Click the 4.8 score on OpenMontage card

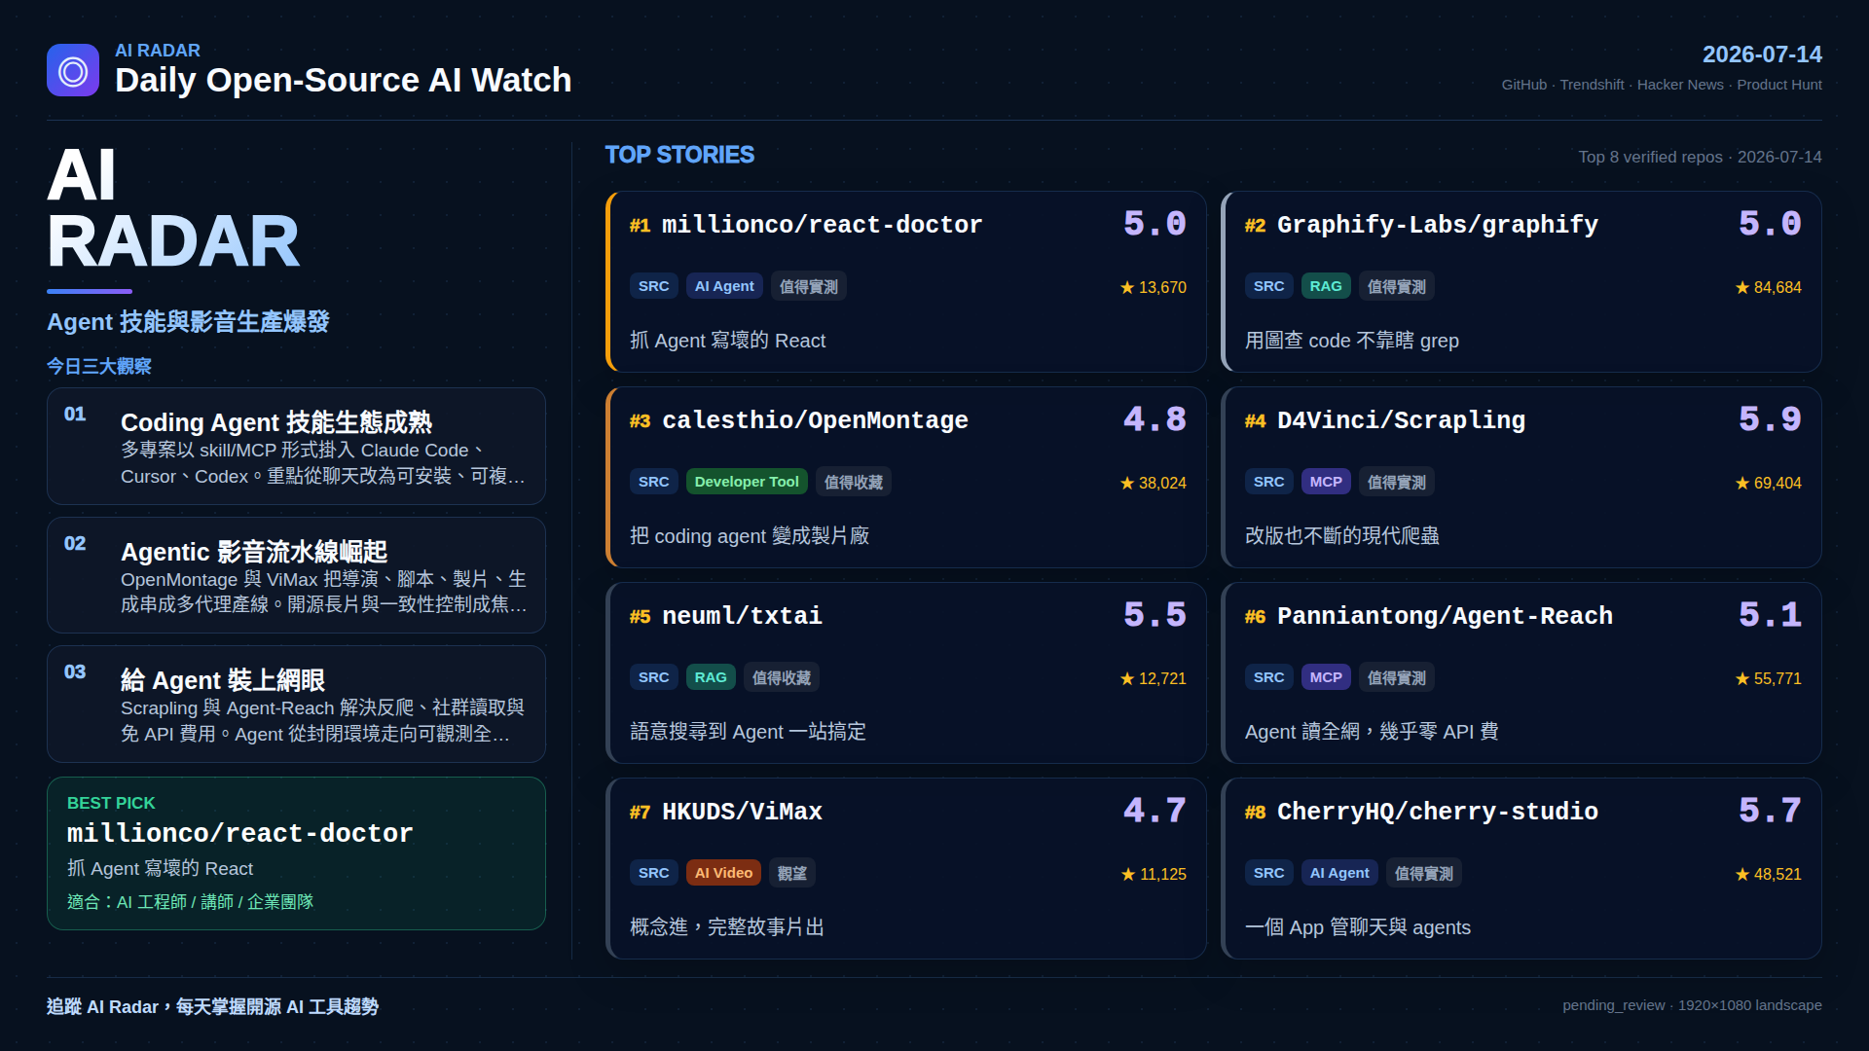pos(1154,419)
